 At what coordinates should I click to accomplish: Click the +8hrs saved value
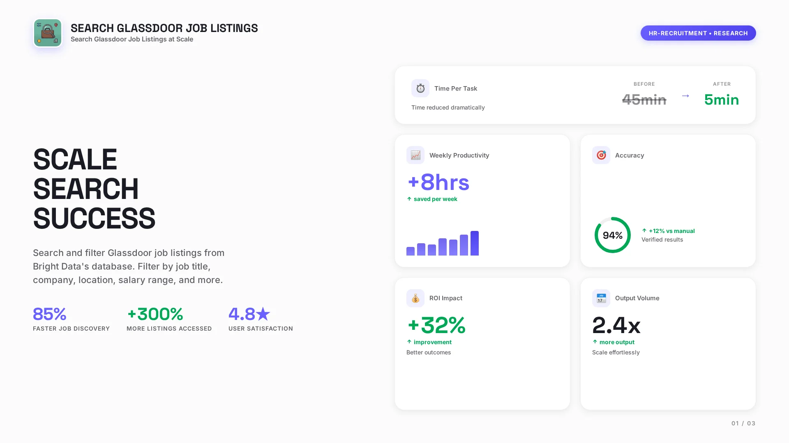point(438,183)
